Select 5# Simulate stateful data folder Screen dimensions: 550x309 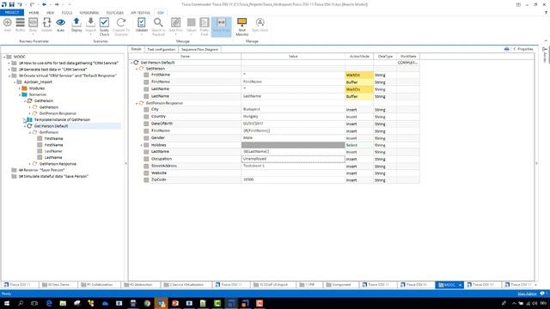53,177
